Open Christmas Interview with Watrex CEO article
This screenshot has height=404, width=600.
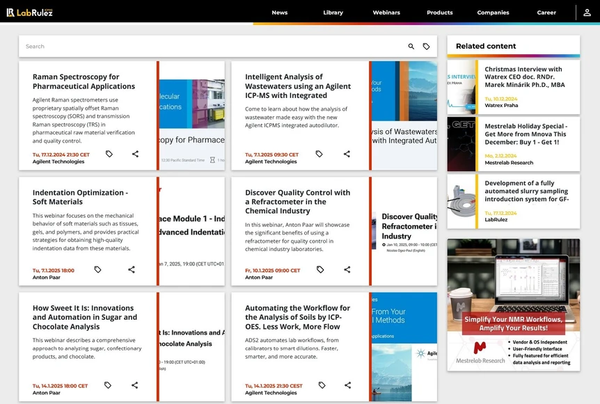tap(525, 76)
